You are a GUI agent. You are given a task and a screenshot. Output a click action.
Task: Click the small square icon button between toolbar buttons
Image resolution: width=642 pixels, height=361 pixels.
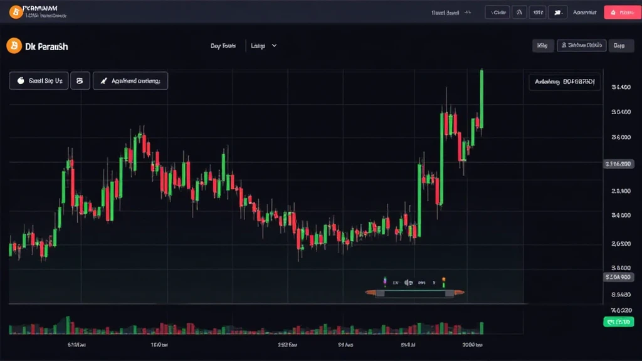click(x=80, y=81)
